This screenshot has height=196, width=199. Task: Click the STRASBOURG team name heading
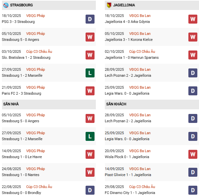[21, 5]
